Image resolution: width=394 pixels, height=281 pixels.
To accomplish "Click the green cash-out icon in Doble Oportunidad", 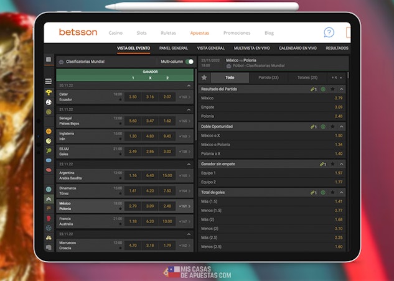I will click(x=323, y=126).
